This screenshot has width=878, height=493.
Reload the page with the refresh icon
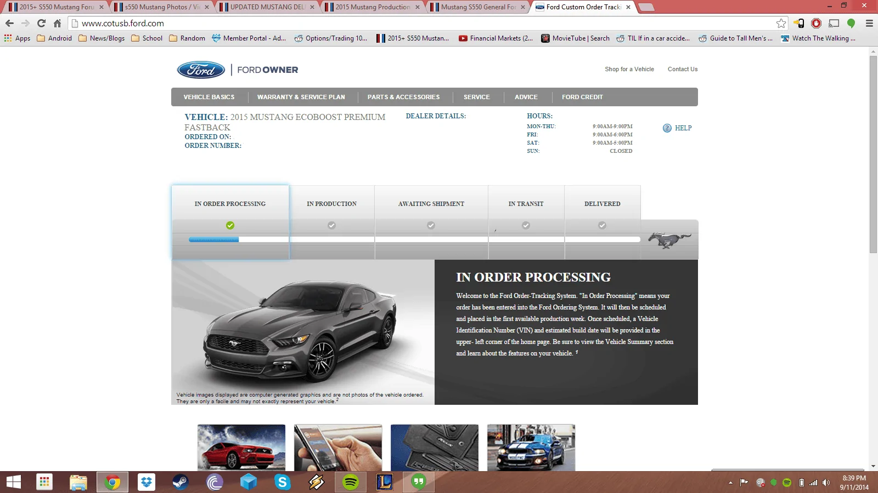(41, 23)
